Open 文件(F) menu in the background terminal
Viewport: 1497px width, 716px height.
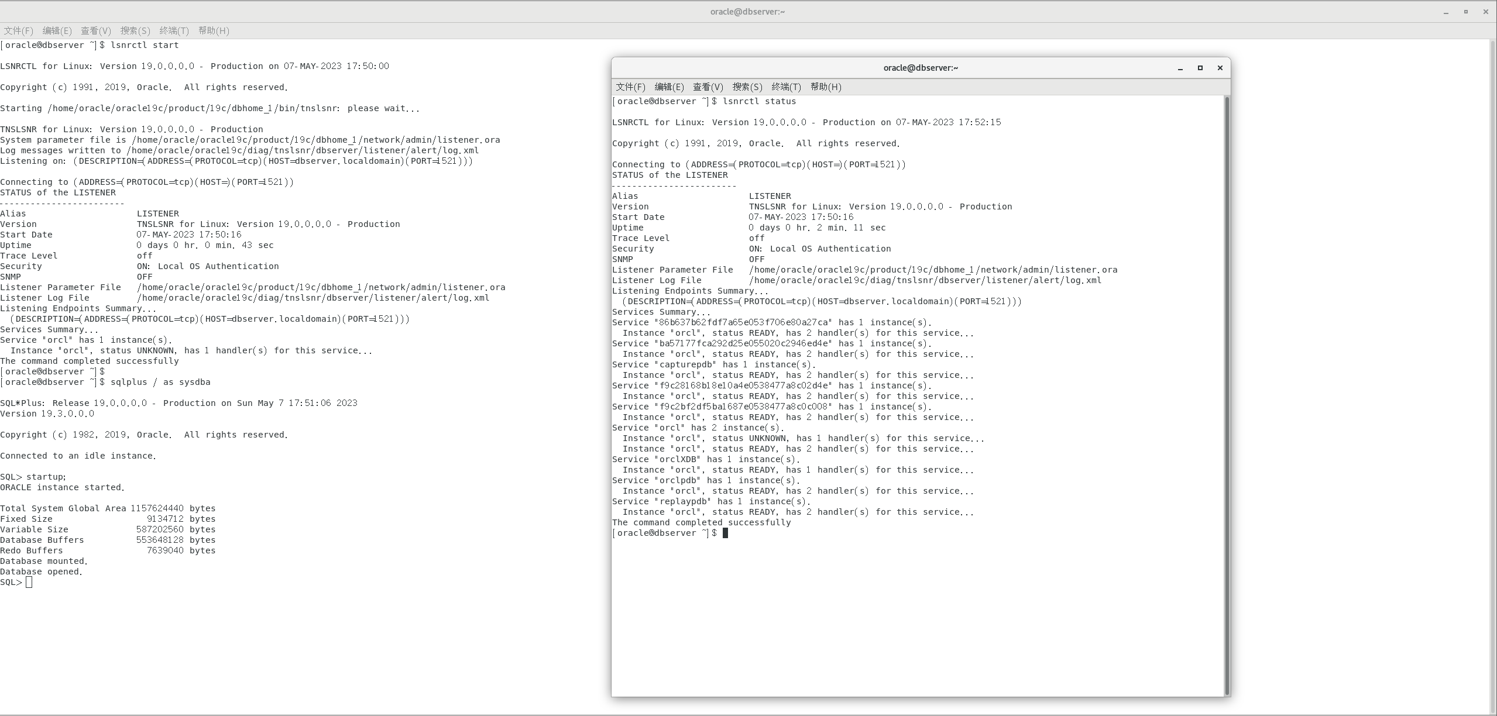pyautogui.click(x=19, y=31)
